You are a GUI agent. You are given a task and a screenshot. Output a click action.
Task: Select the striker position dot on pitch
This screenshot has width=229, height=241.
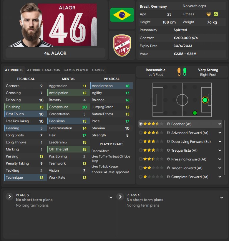(205, 100)
